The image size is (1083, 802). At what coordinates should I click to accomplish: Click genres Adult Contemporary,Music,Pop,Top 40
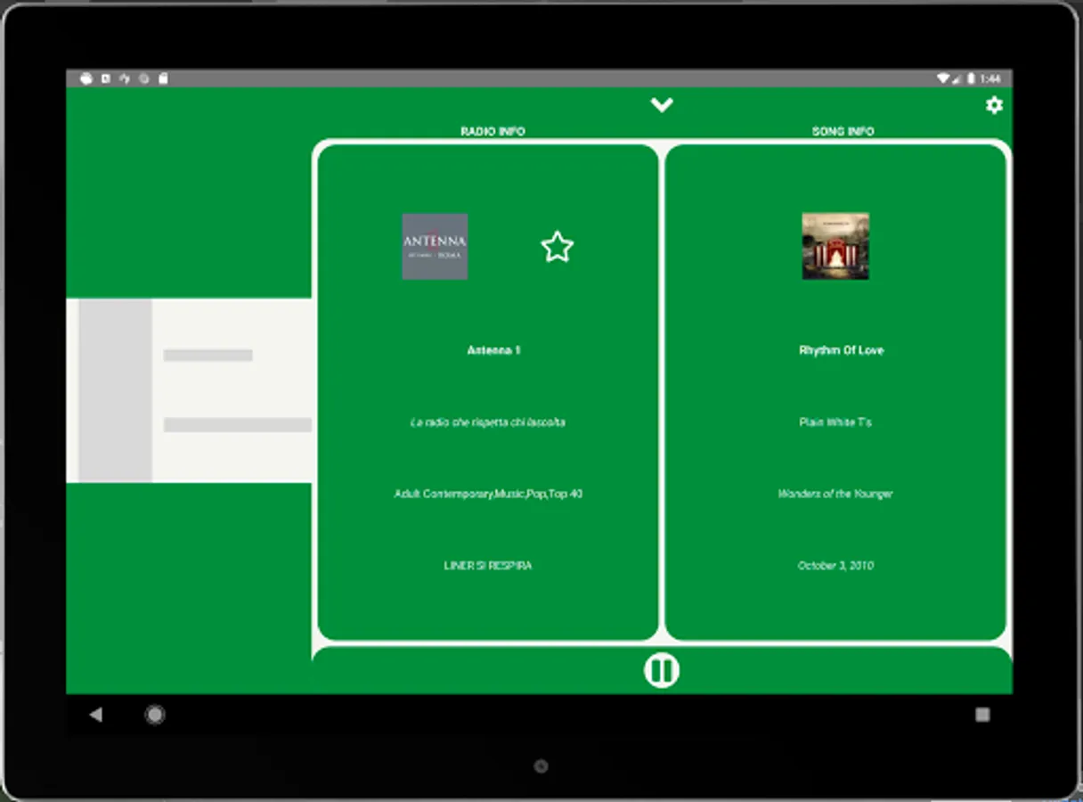tap(488, 494)
